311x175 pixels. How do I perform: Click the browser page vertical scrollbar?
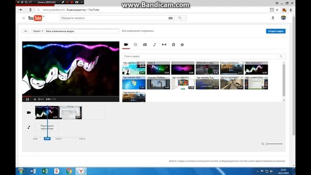pyautogui.click(x=294, y=76)
